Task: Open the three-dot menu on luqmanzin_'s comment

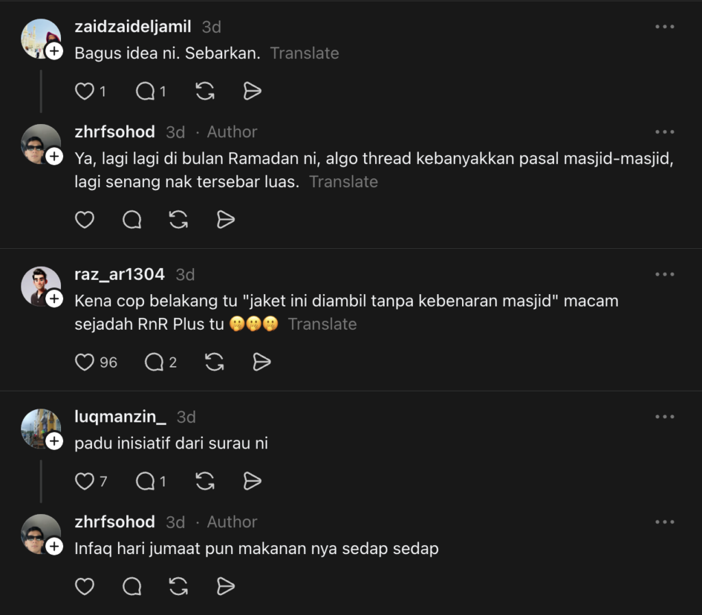Action: [664, 416]
